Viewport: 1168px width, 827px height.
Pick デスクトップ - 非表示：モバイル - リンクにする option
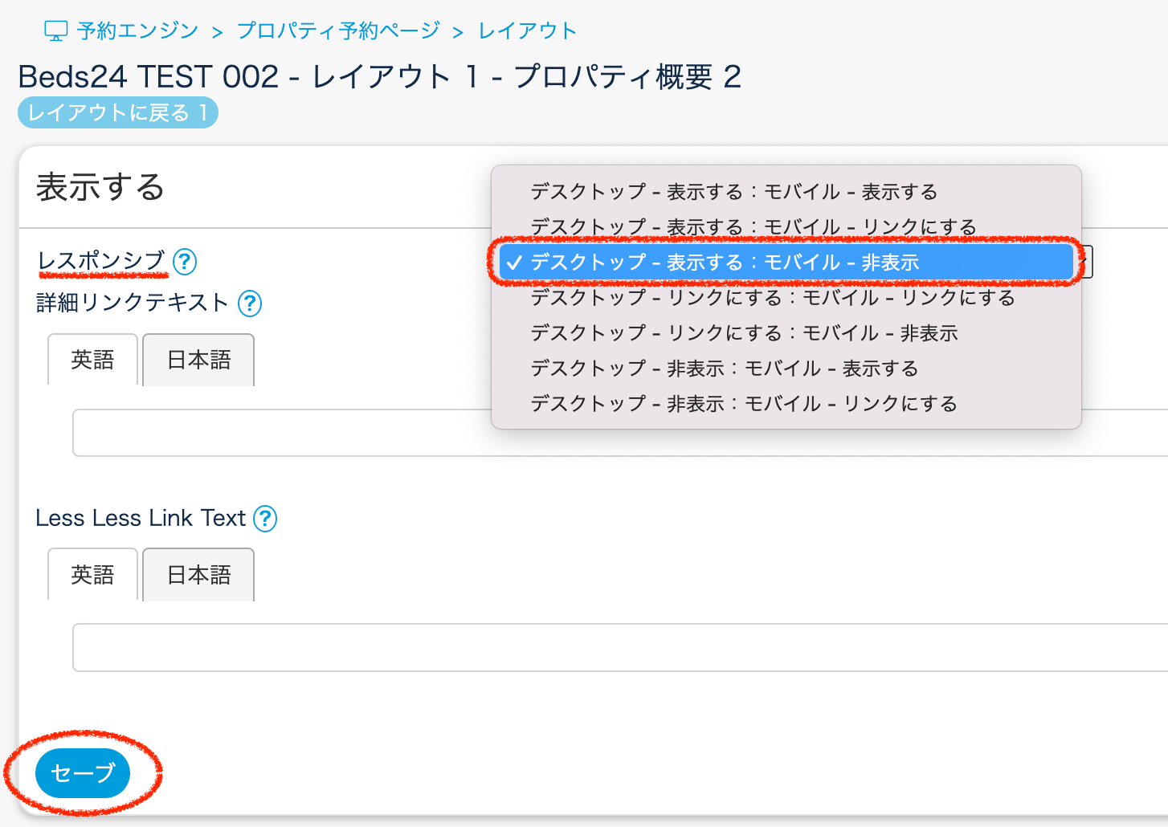point(743,404)
